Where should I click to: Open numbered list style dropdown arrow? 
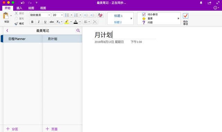80,15
